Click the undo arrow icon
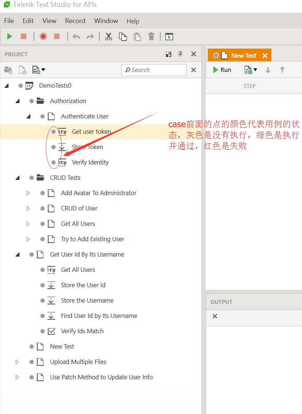 click(76, 37)
